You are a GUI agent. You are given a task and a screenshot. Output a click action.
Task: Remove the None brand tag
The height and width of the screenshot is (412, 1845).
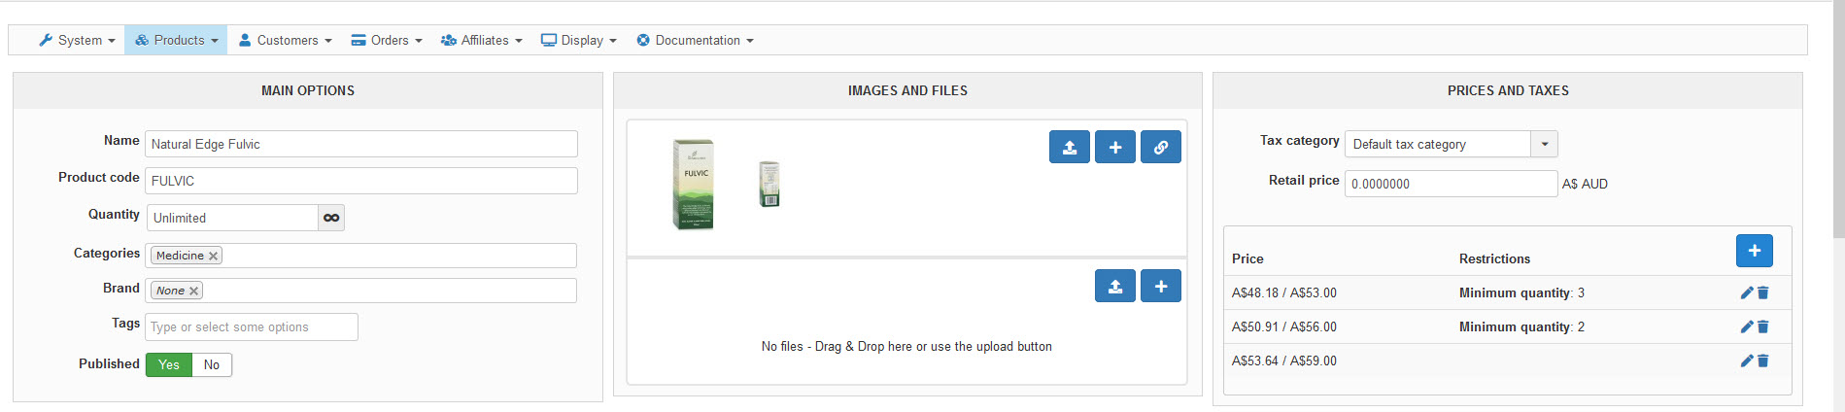(193, 291)
